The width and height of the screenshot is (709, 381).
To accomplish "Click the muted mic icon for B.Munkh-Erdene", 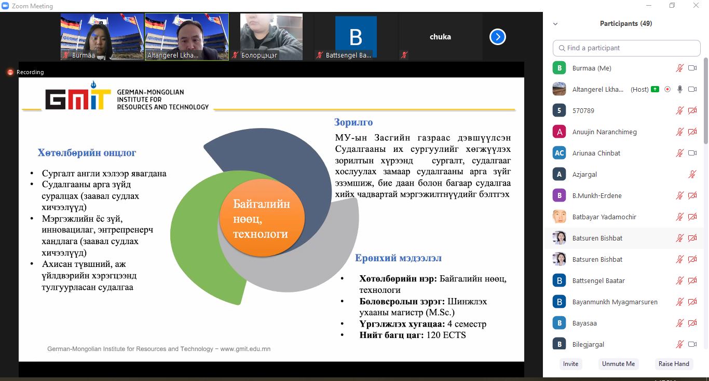I will [x=679, y=195].
